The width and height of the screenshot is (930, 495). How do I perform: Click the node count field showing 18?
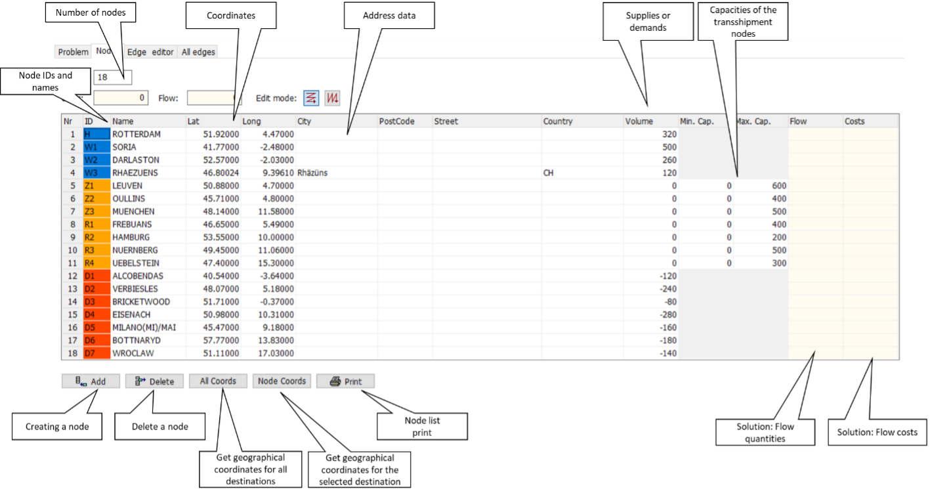pyautogui.click(x=113, y=77)
